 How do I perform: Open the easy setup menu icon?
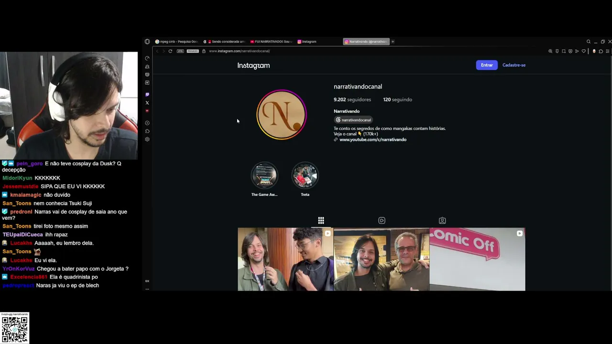point(608,51)
